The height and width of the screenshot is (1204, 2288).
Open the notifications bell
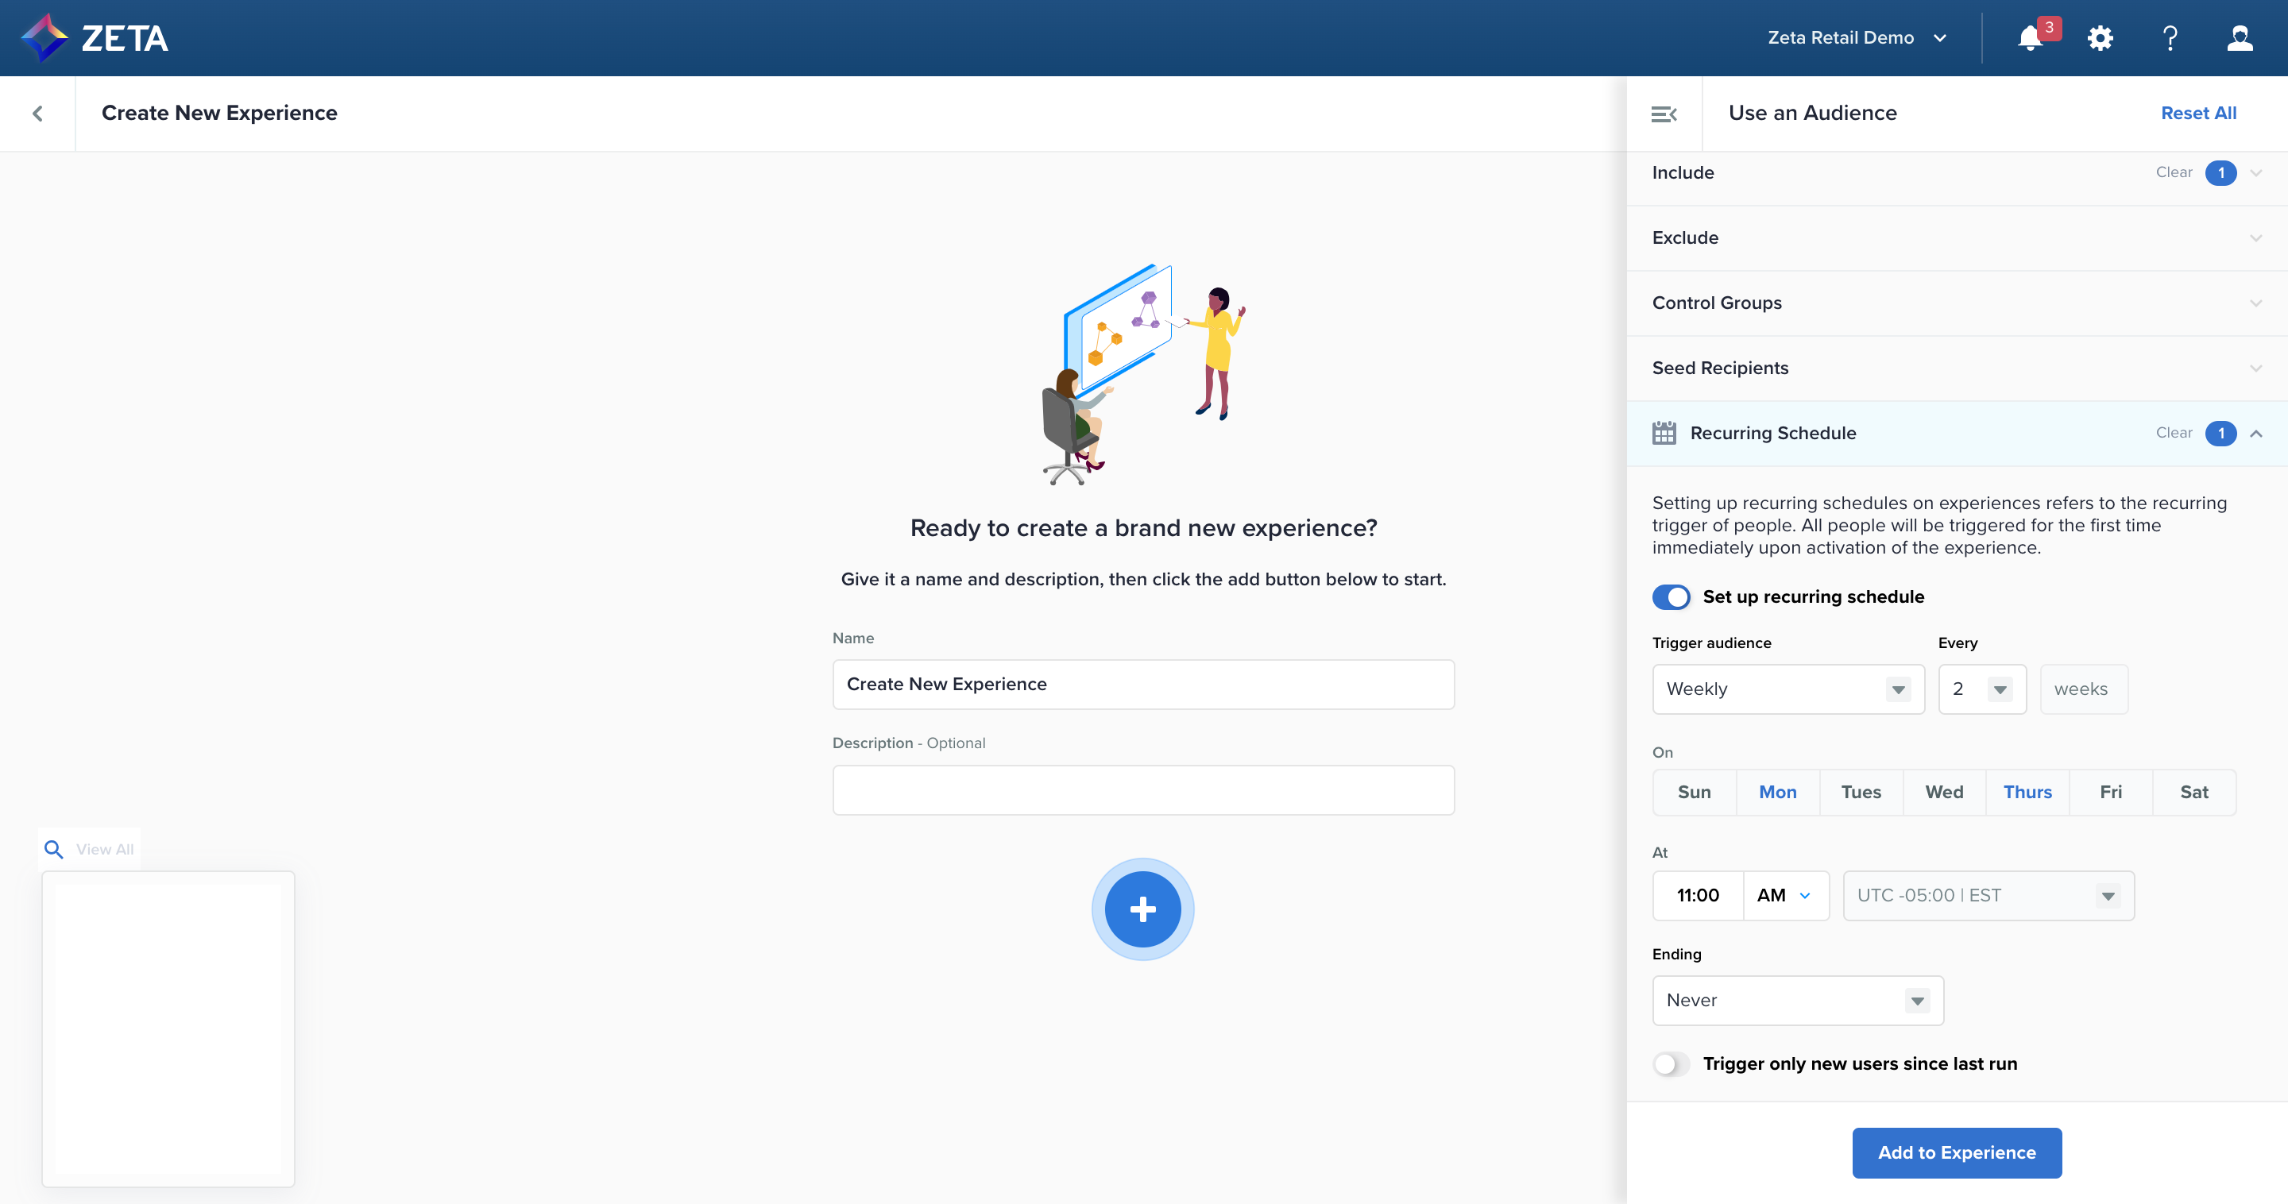[x=2030, y=38]
